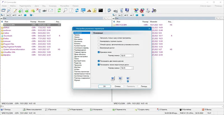The height and width of the screenshot is (115, 224).
Task: Uncheck the 'Красивое меню' checkbox
Action: [x=99, y=52]
